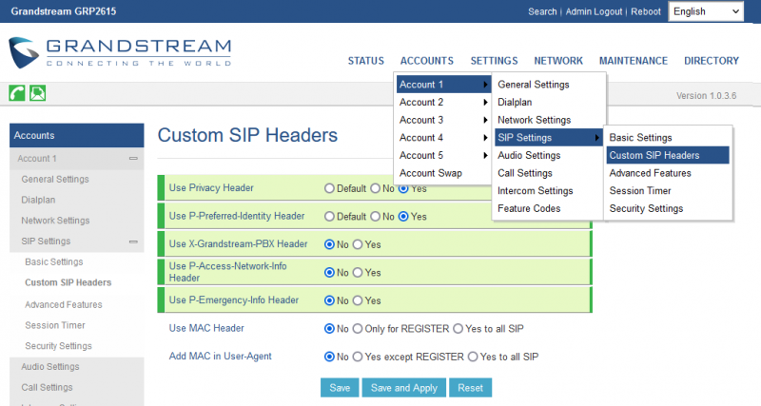This screenshot has height=406, width=761.
Task: Click the Grandstream logo
Action: [x=120, y=52]
